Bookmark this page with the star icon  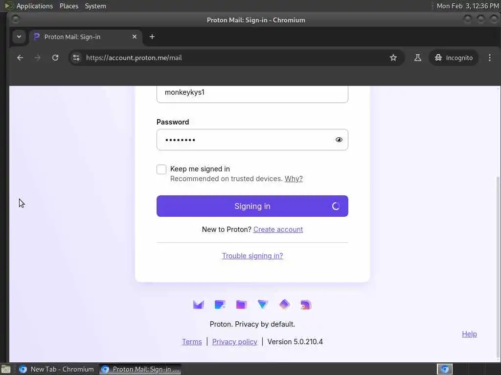tap(393, 58)
